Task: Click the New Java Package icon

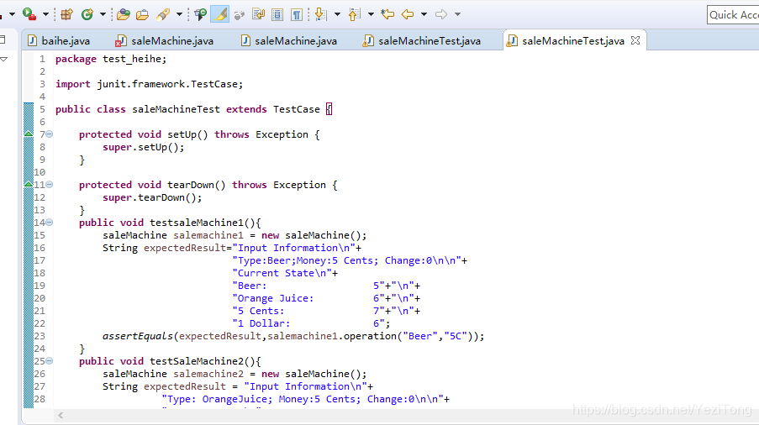Action: click(66, 14)
